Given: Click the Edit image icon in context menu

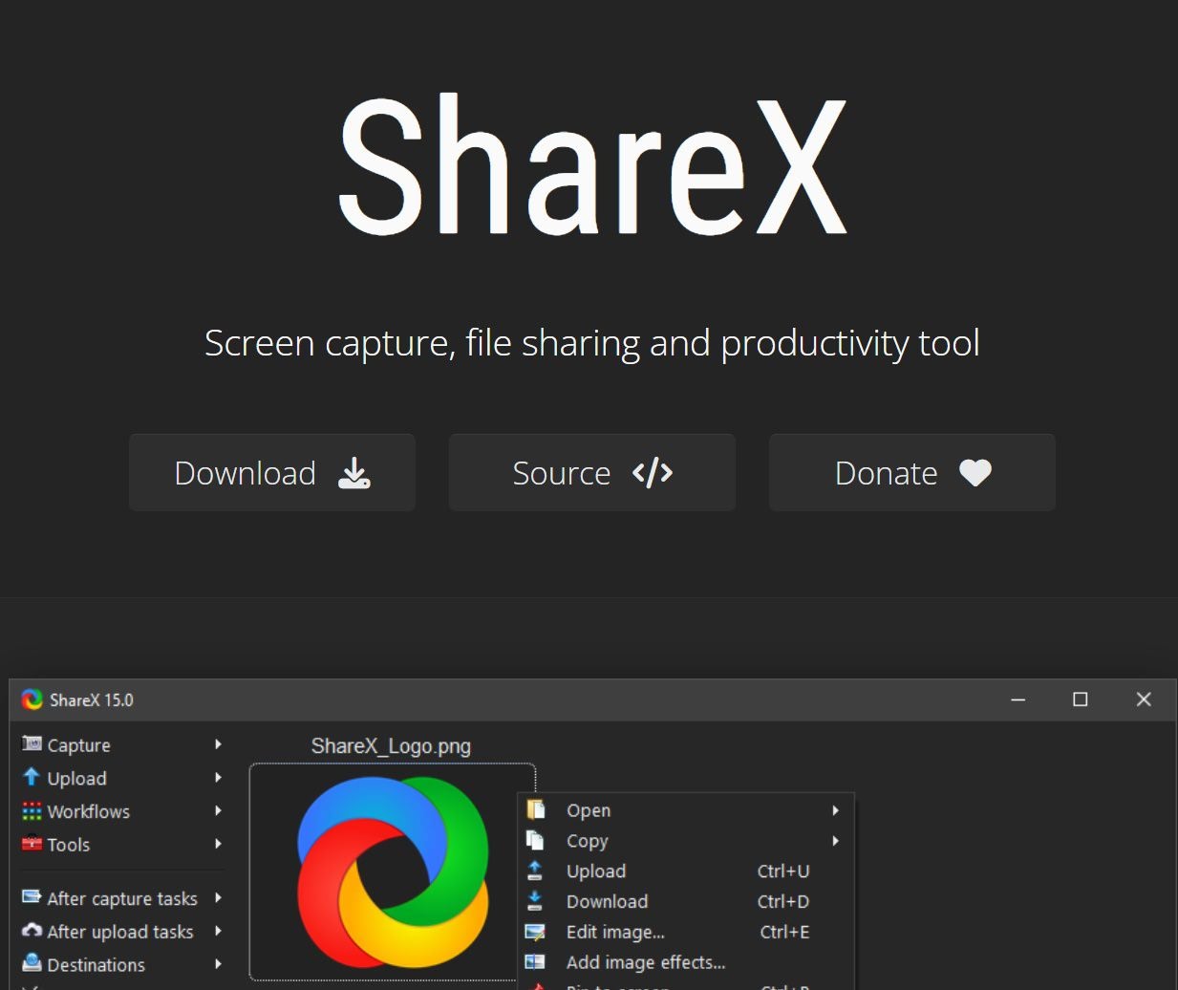Looking at the screenshot, I should pos(535,932).
